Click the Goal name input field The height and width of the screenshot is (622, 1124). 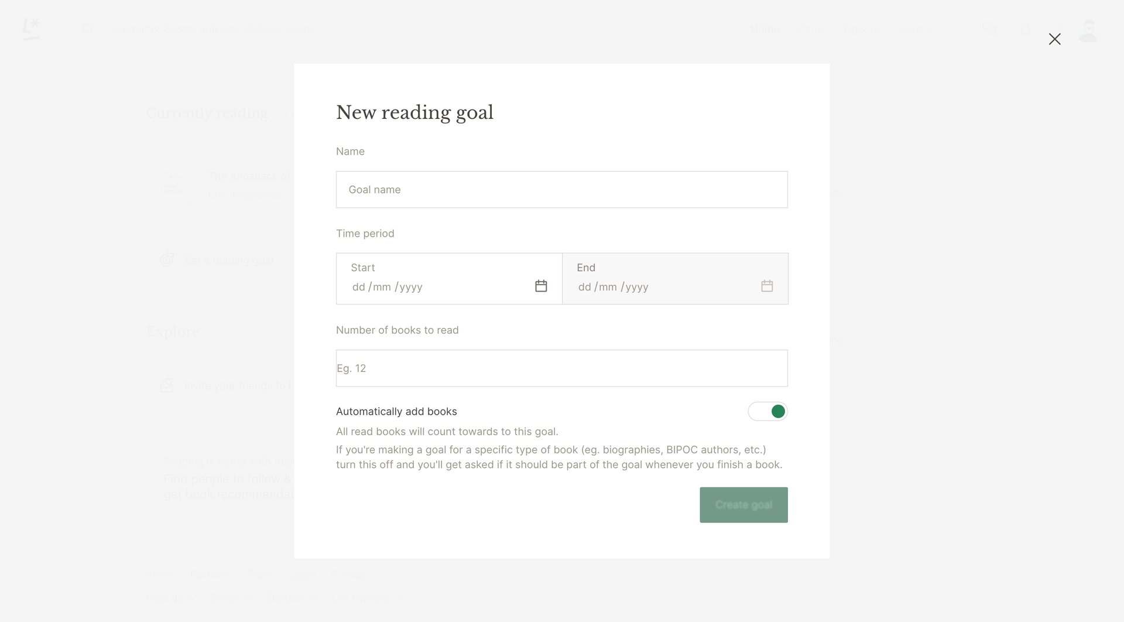561,189
